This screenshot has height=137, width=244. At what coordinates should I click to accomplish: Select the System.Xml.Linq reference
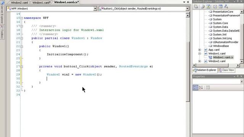[x=222, y=38]
